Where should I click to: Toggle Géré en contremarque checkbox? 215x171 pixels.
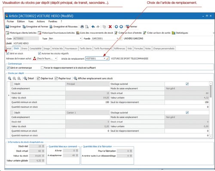[x=8, y=68]
